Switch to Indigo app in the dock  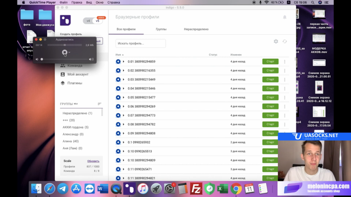[x=129, y=189]
